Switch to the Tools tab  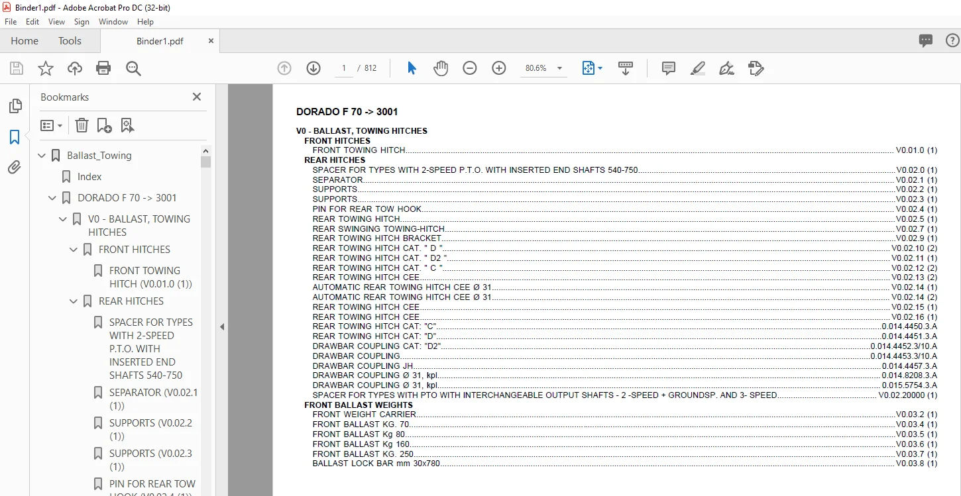(x=70, y=40)
